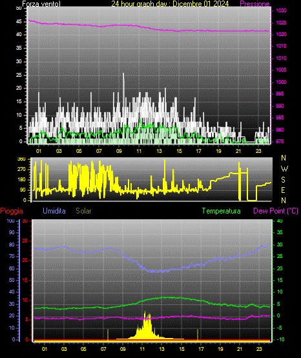Click the red 'Pioggia' legend label
301x358 pixels.
pos(12,211)
